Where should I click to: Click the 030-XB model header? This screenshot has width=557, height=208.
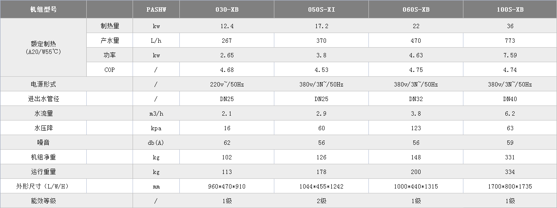click(x=227, y=10)
